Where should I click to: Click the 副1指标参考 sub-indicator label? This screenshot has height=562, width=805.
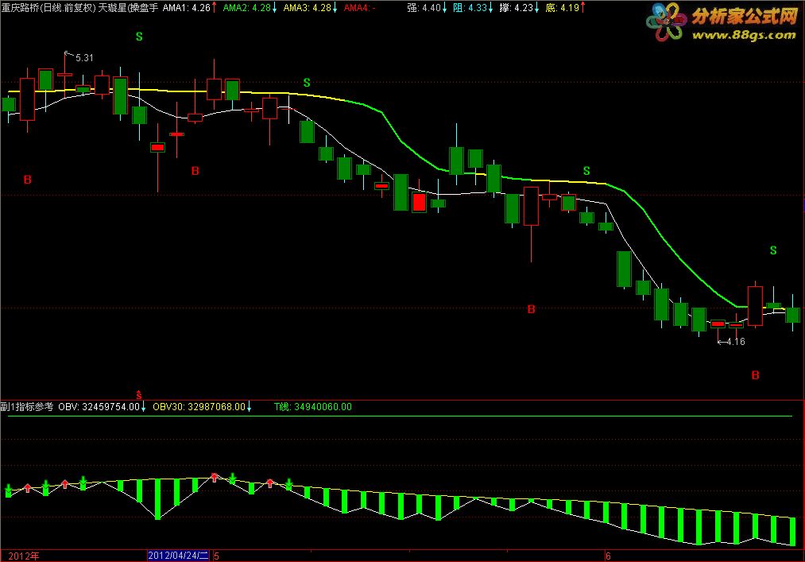[x=27, y=407]
